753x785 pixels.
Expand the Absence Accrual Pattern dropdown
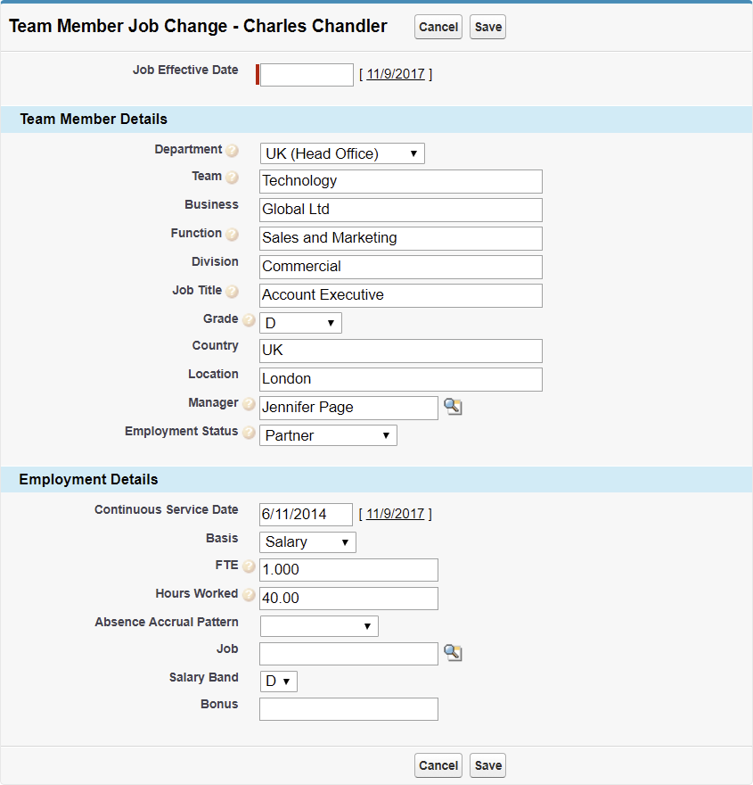click(318, 626)
